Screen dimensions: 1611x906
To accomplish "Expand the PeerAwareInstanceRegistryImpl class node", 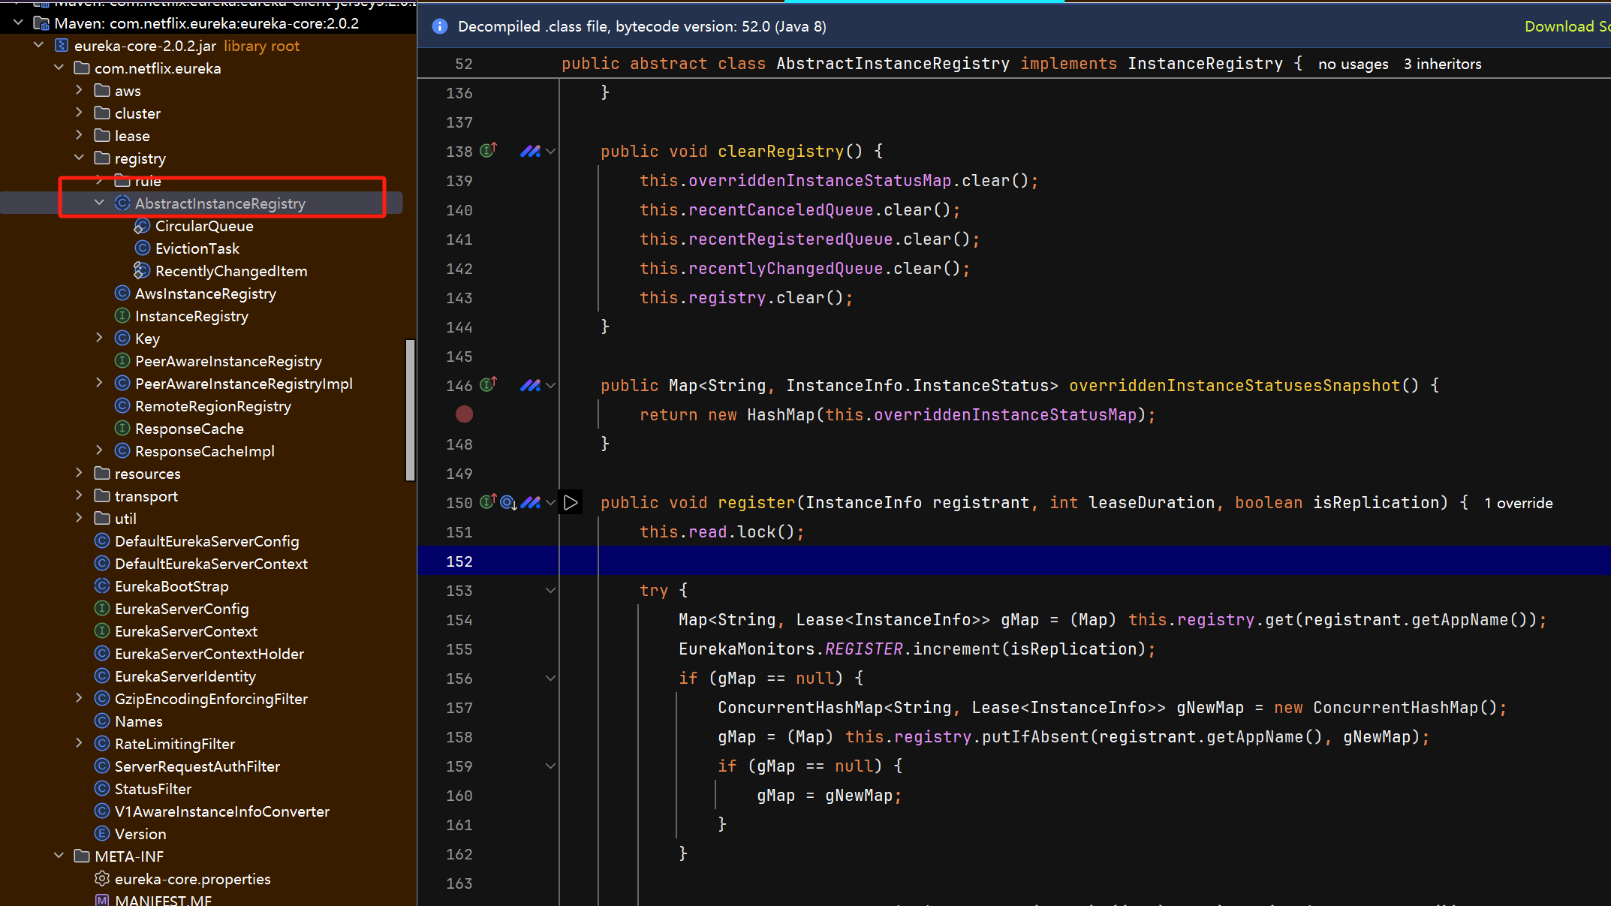I will coord(99,383).
